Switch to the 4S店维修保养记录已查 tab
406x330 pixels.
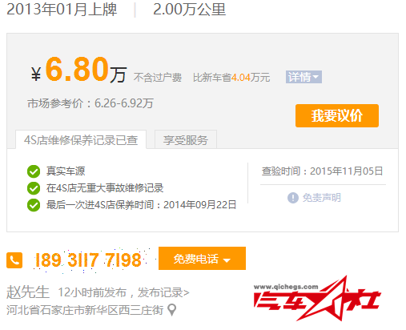pyautogui.click(x=81, y=139)
